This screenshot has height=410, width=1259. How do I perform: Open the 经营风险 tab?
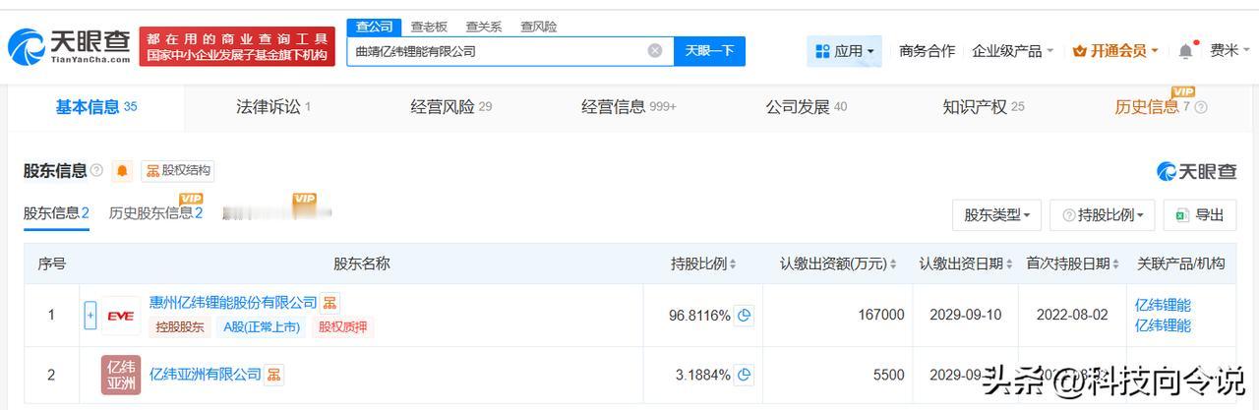click(x=450, y=107)
